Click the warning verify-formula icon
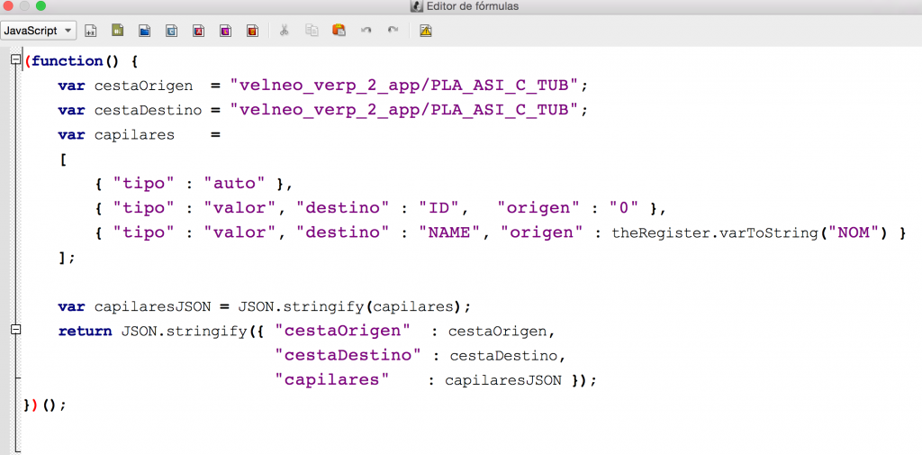 426,31
